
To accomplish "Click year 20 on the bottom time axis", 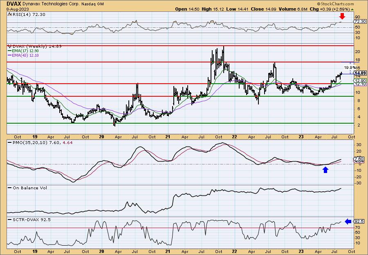I will pyautogui.click(x=101, y=251).
